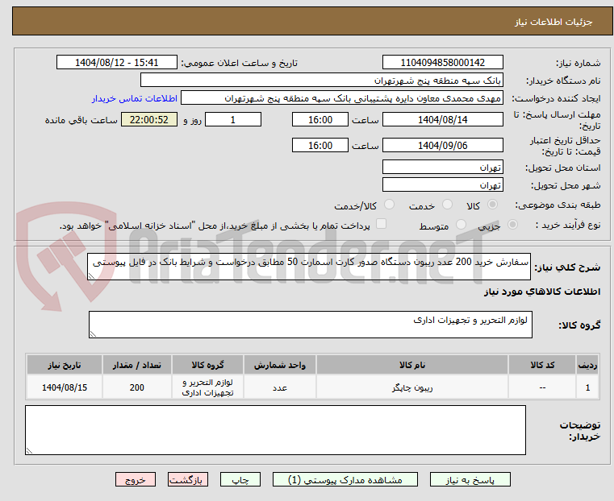Click the پاسخ به نیاز button
The image size is (614, 501).
point(470,479)
